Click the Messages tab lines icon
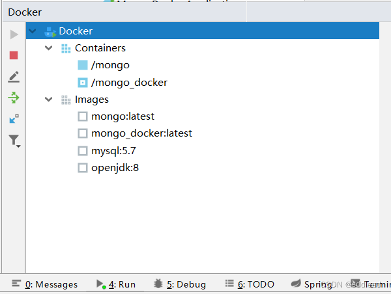 (x=16, y=284)
